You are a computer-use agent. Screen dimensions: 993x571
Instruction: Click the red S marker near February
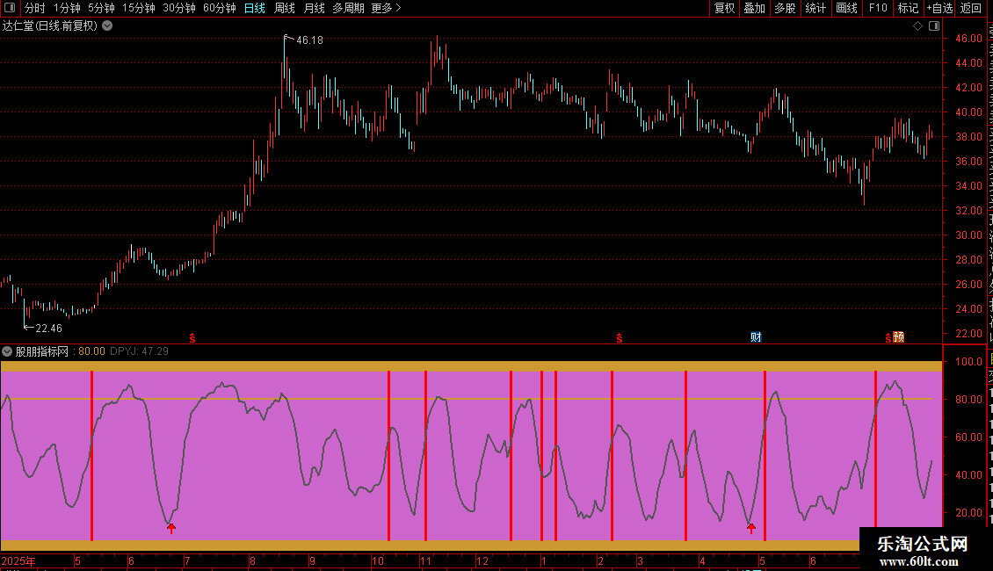(x=620, y=339)
